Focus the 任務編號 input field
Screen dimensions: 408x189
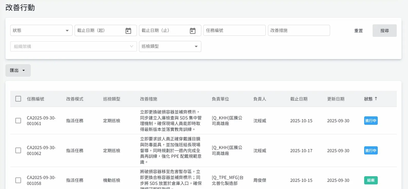tap(234, 30)
